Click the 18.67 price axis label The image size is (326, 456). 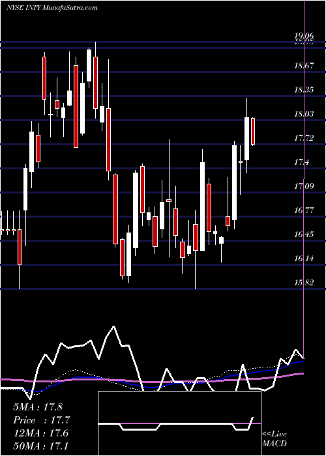(x=304, y=66)
